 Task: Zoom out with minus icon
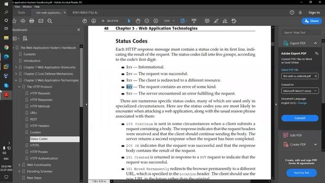point(147,21)
